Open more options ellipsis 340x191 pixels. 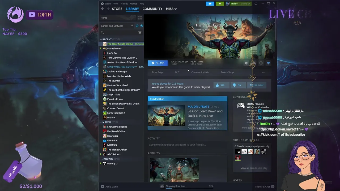[x=264, y=72]
